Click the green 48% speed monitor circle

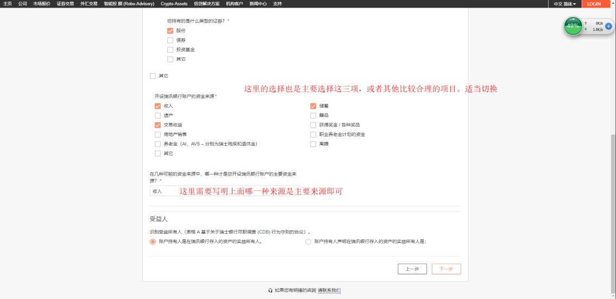(573, 26)
